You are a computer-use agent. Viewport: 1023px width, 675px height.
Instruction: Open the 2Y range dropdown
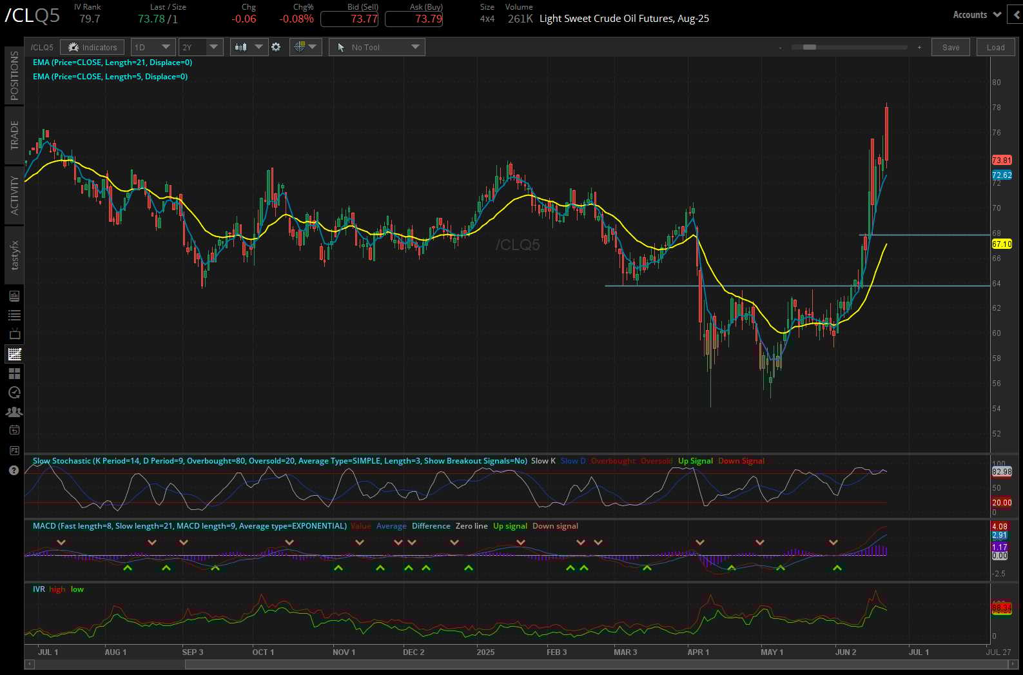click(201, 47)
